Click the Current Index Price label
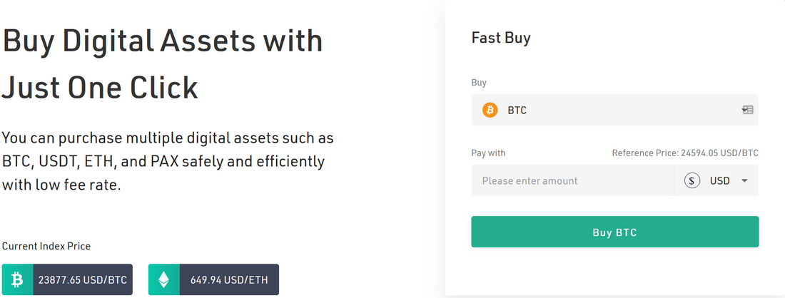The height and width of the screenshot is (298, 785). click(x=46, y=246)
